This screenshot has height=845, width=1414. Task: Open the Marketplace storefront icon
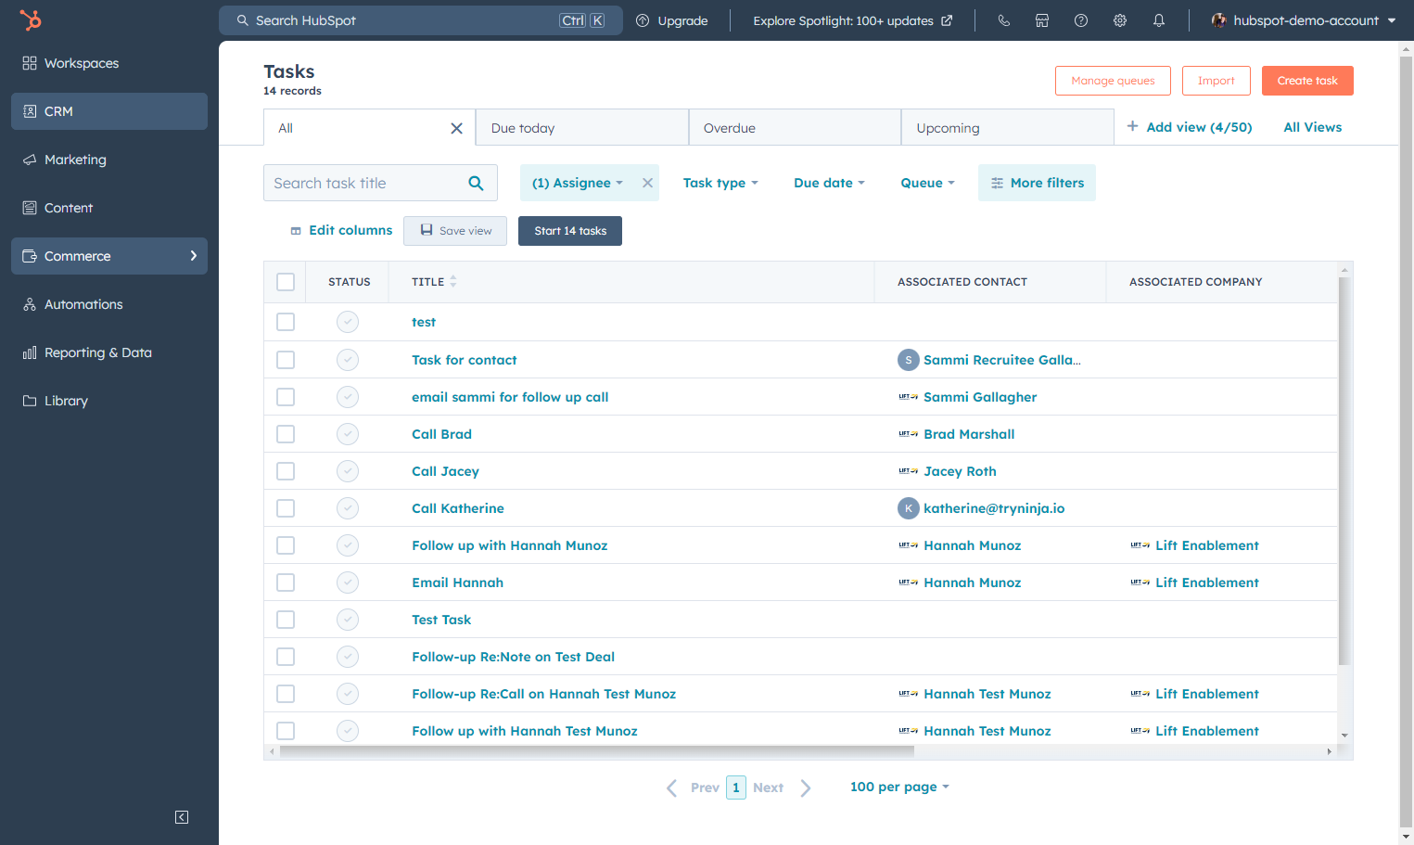[x=1042, y=20]
